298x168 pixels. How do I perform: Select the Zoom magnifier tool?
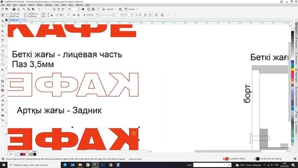tap(2, 35)
